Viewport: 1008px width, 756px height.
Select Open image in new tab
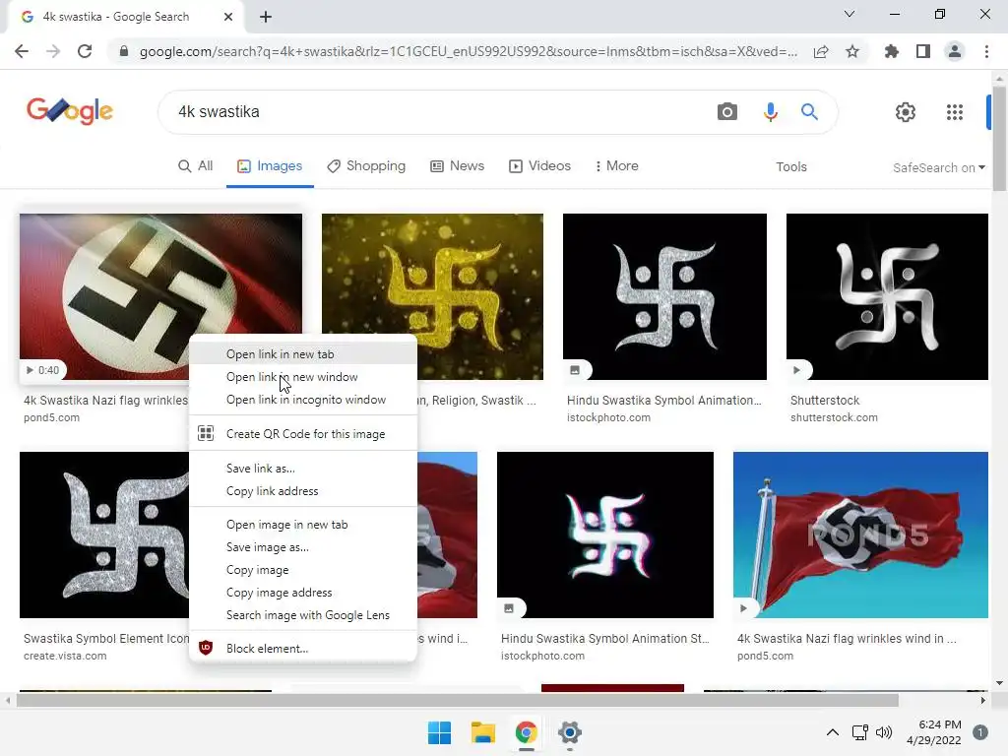pos(303,525)
